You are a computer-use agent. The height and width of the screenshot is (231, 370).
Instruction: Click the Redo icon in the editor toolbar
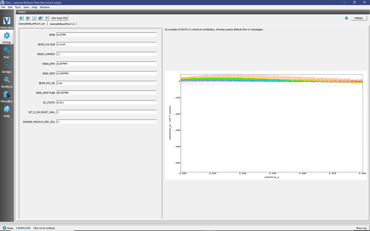(x=27, y=18)
